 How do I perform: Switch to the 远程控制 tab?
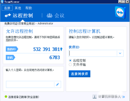tap(19, 16)
